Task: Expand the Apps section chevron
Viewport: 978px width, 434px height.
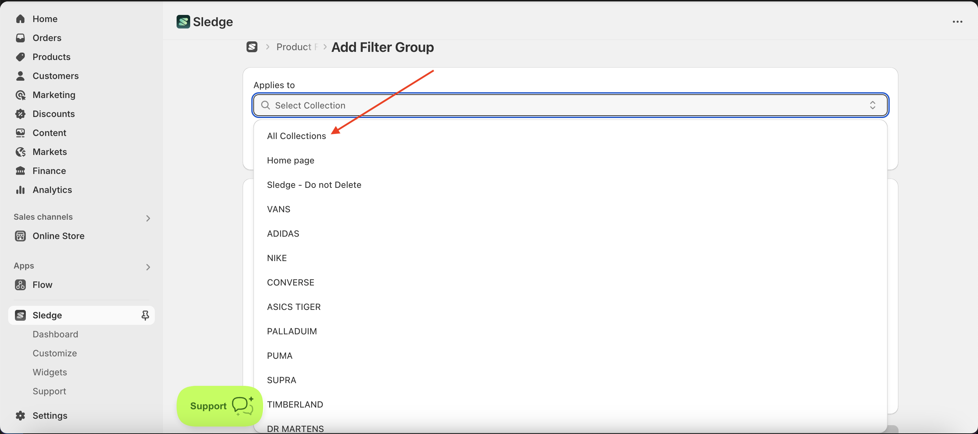Action: click(x=148, y=267)
